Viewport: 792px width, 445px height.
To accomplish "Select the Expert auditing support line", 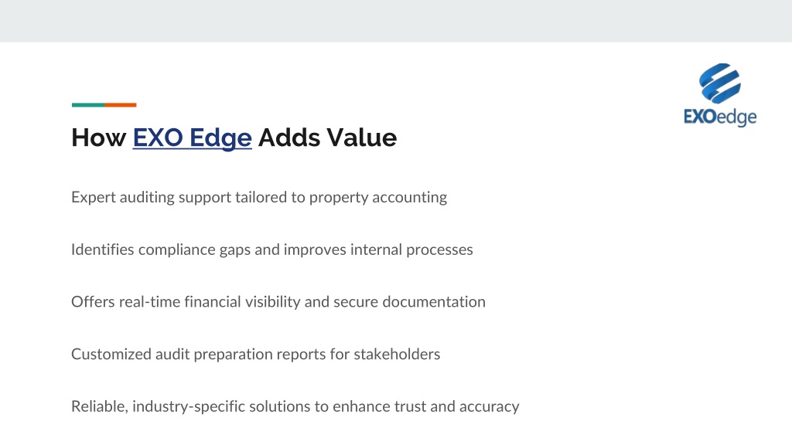I will tap(259, 197).
